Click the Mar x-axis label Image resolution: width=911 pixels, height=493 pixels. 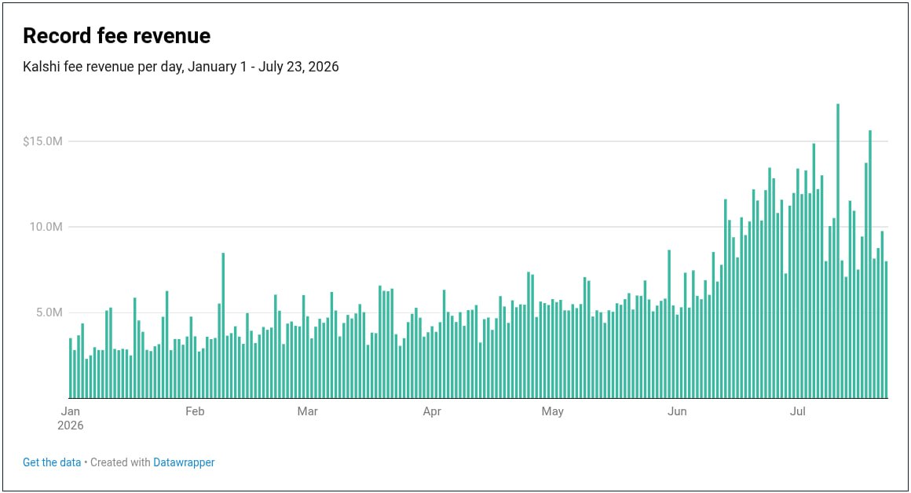coord(307,411)
